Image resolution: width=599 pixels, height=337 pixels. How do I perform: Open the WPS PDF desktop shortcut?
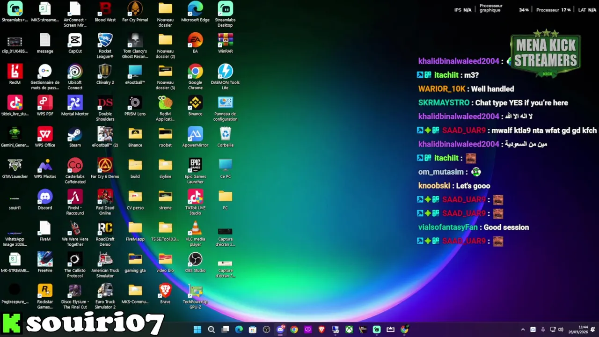[x=45, y=106]
